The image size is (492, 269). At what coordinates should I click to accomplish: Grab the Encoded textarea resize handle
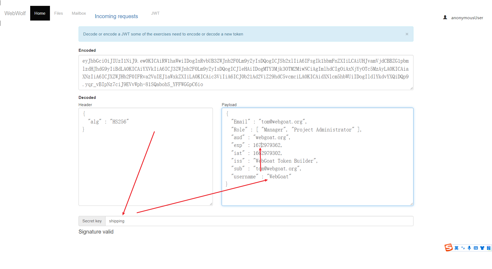pyautogui.click(x=412, y=88)
